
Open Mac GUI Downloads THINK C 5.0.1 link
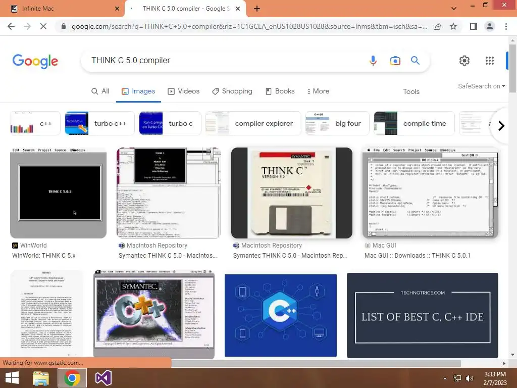418,256
